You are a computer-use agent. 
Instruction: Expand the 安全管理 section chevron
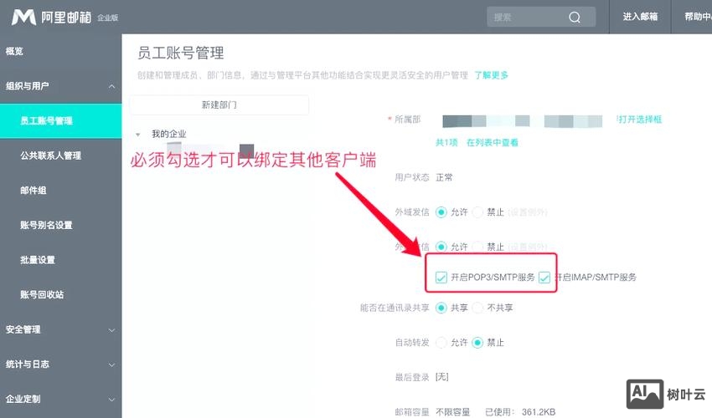[111, 330]
